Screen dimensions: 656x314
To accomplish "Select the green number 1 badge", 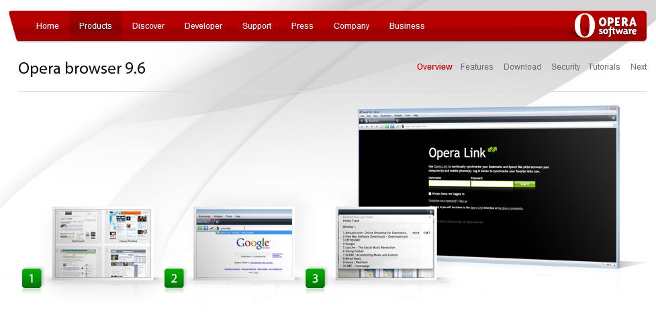I will (32, 278).
